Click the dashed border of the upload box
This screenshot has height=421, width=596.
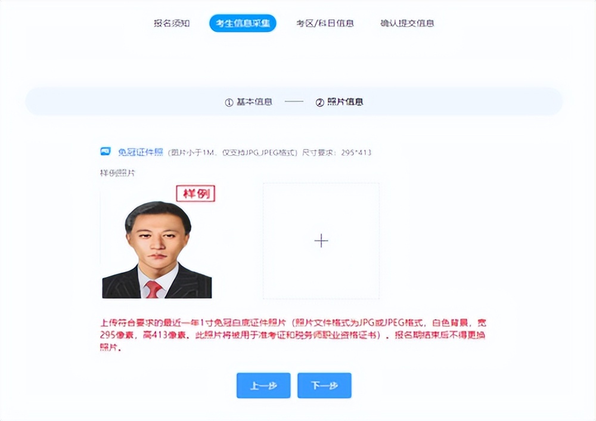tap(262, 241)
